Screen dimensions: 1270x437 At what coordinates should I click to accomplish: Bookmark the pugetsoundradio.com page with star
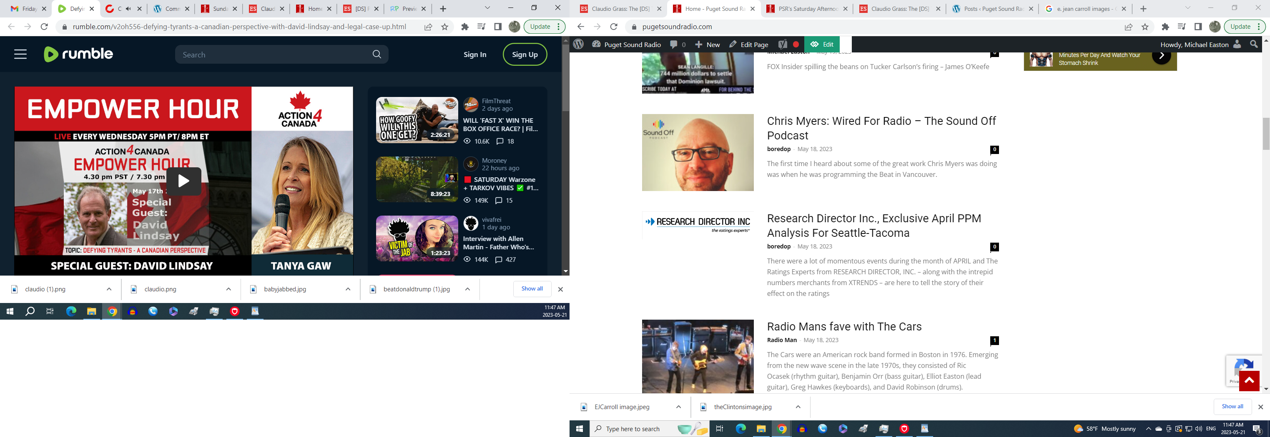(x=1145, y=27)
